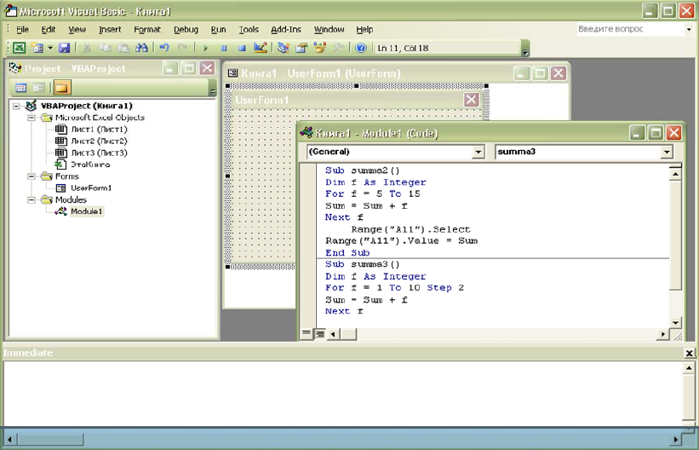
Task: Select ЭтаКнига in project tree
Action: point(83,164)
